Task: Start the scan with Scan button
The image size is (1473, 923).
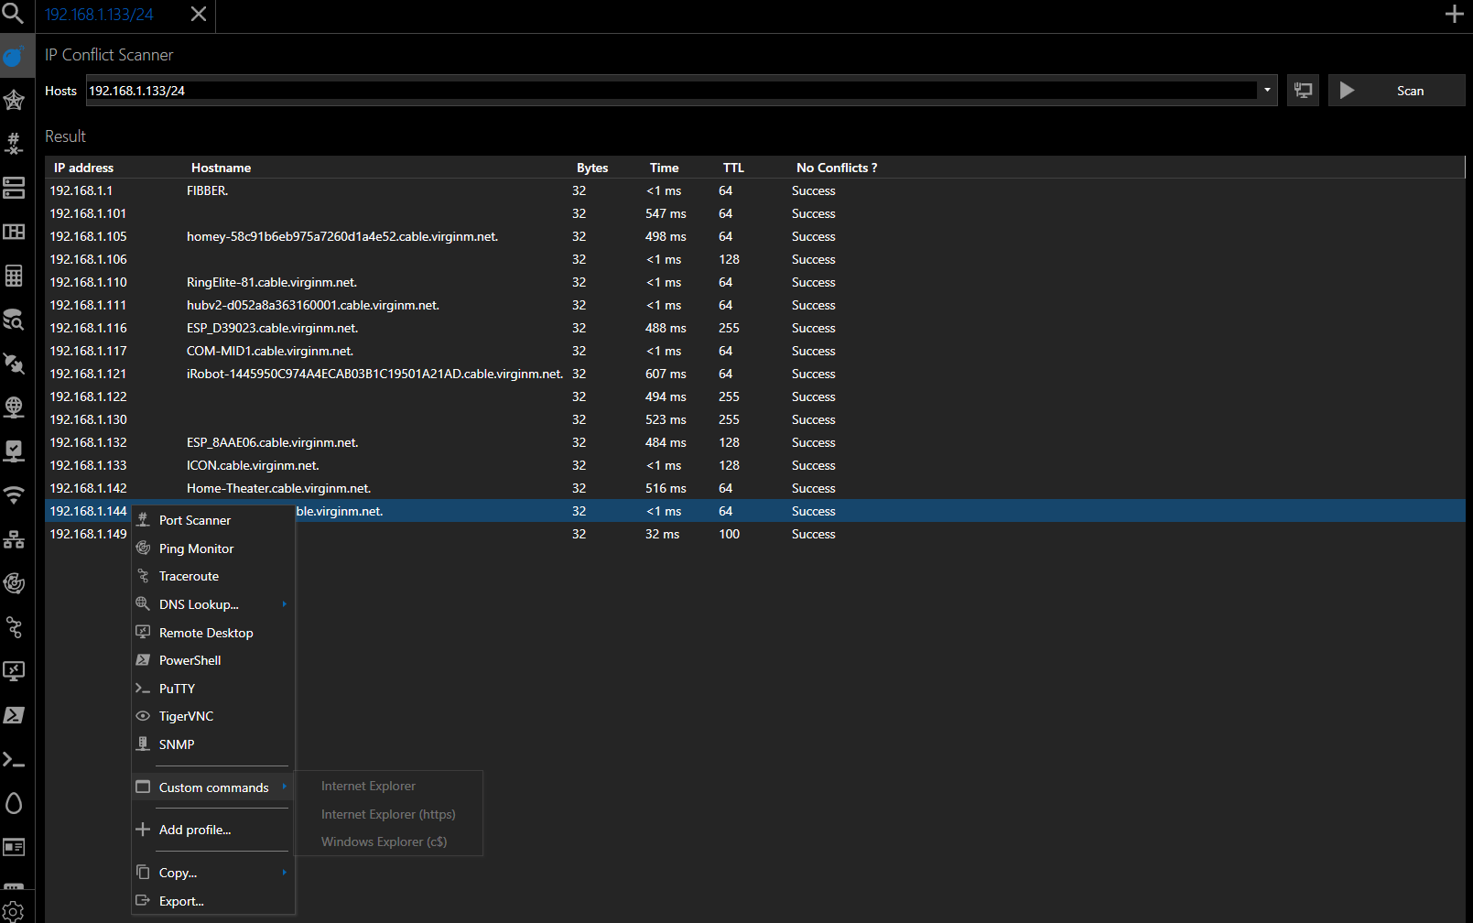Action: [1396, 91]
